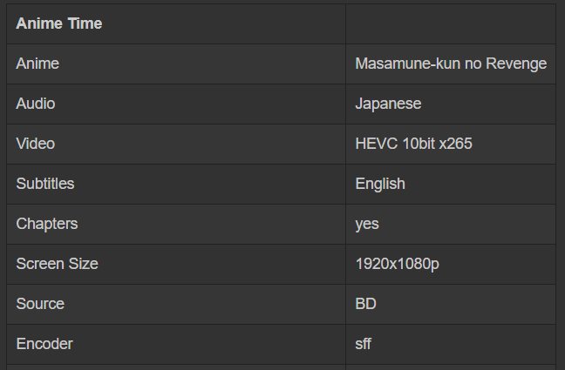Image resolution: width=565 pixels, height=370 pixels.
Task: Click the Anime Time table header
Action: pyautogui.click(x=59, y=24)
